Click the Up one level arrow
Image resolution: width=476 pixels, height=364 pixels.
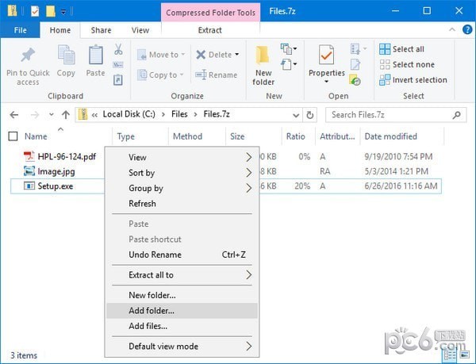point(65,114)
